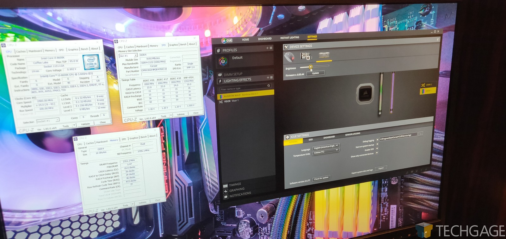Viewport: 506px width, 239px height.
Task: Open the iCUE top-right hamburger menu
Action: pyautogui.click(x=438, y=40)
